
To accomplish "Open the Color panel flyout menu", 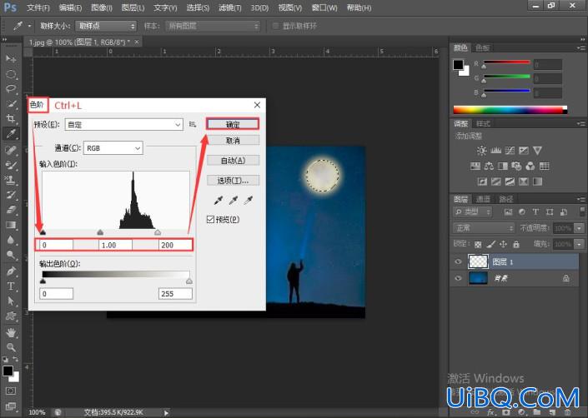I will (581, 48).
